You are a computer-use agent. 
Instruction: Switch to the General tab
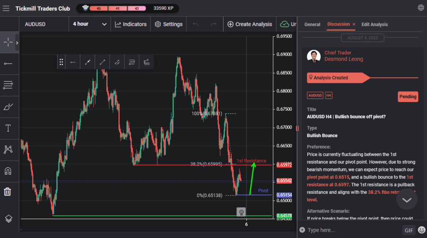(312, 25)
